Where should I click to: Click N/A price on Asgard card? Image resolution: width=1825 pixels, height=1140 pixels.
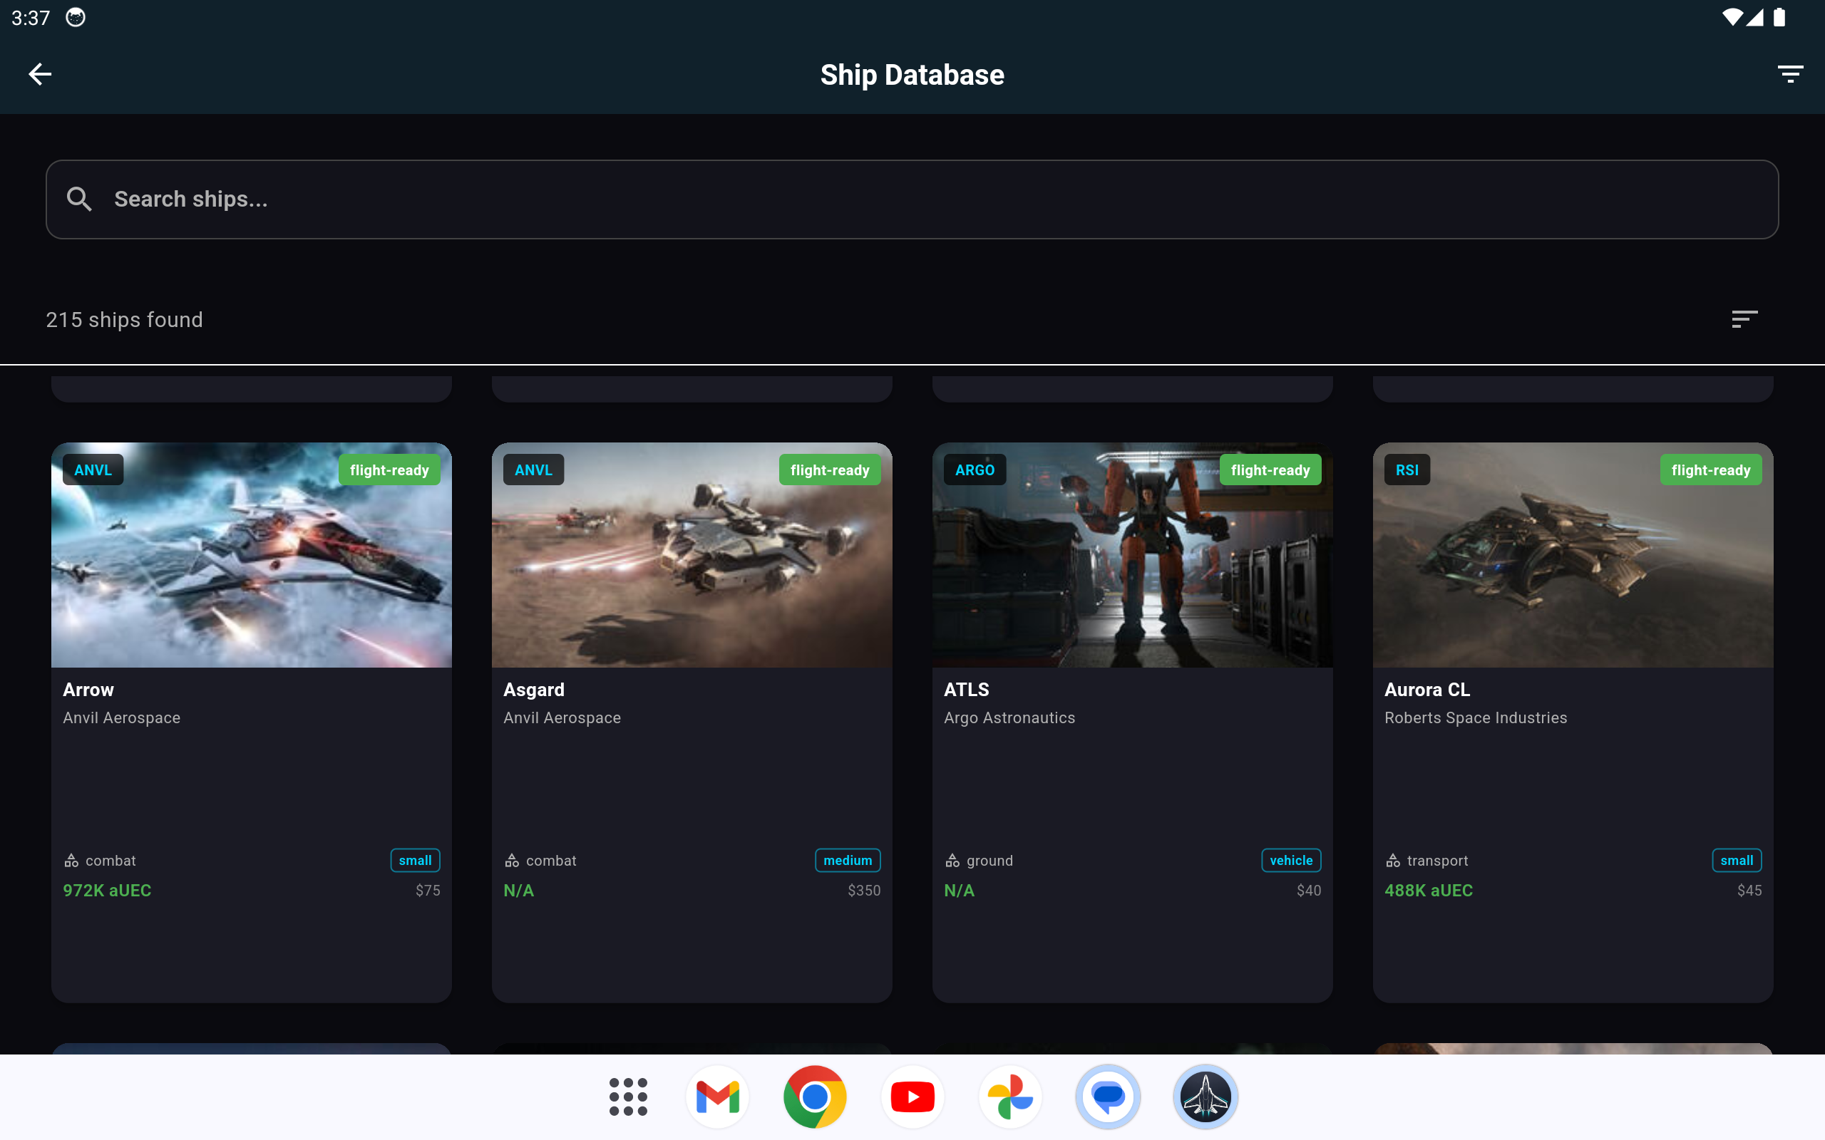point(518,891)
